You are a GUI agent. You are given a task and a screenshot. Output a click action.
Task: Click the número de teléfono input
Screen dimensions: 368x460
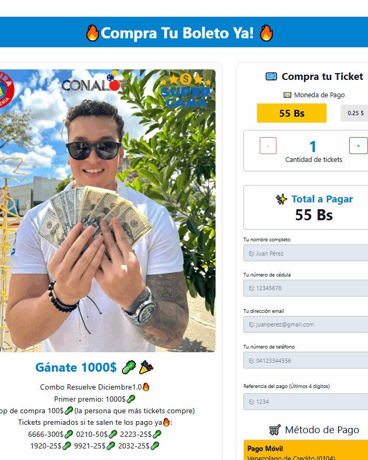coord(306,360)
